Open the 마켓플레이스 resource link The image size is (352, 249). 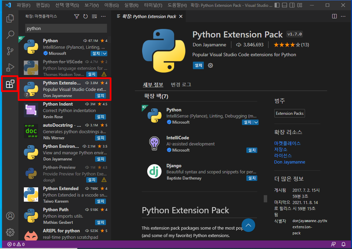287,143
